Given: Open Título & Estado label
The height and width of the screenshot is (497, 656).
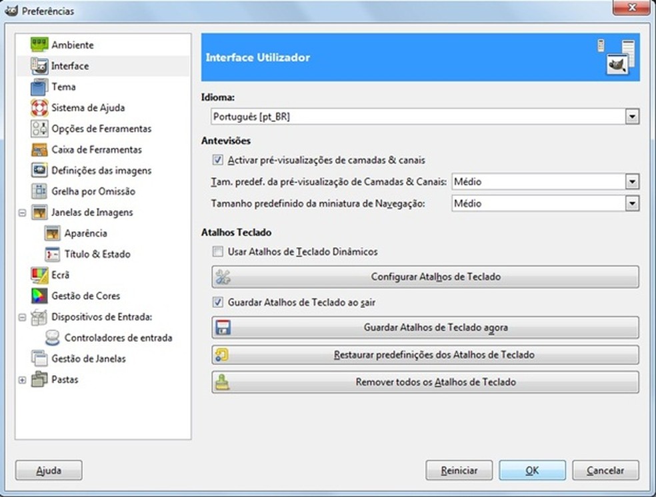Looking at the screenshot, I should [x=97, y=254].
